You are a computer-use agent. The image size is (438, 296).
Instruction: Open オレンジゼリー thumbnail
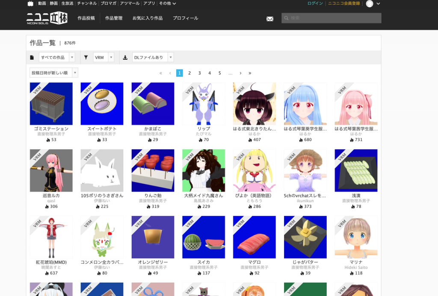pyautogui.click(x=153, y=237)
